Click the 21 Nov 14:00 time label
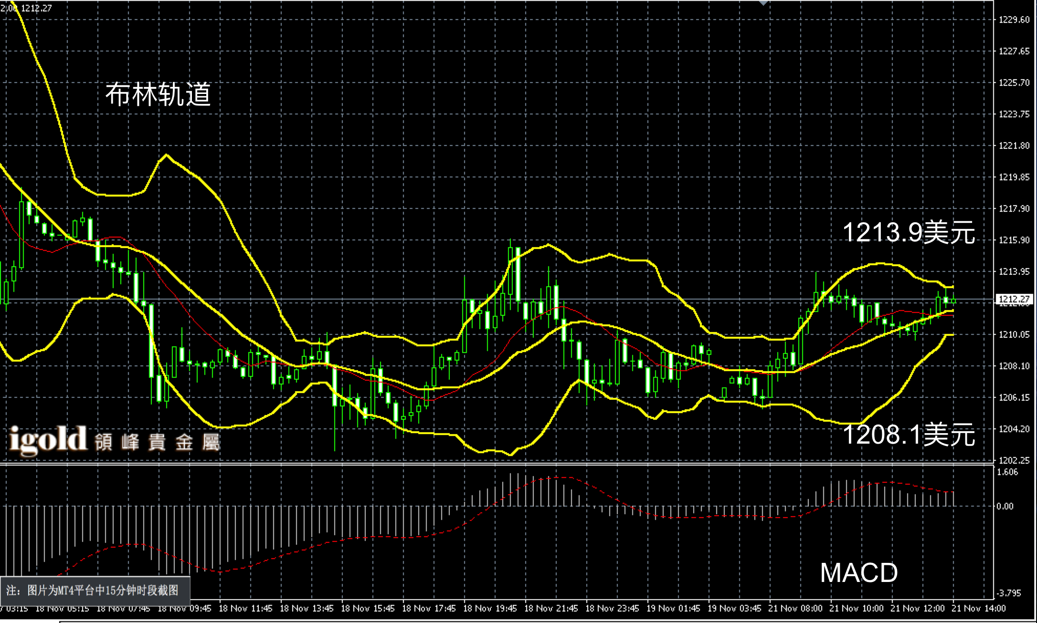 pyautogui.click(x=979, y=608)
